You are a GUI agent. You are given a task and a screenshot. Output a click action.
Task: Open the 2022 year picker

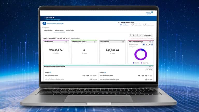(x=149, y=69)
